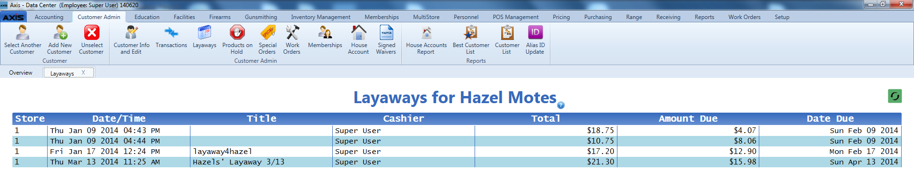Sort by the Amount Due column header

coord(688,118)
